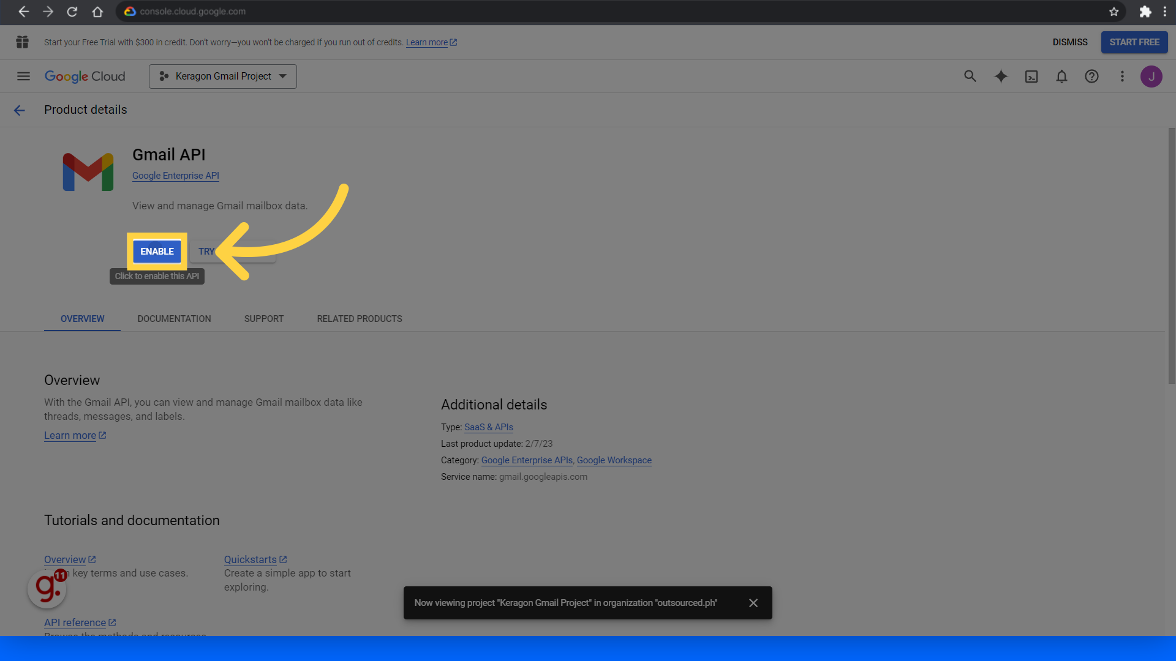This screenshot has width=1176, height=661.
Task: Click the page vertical scrollbar
Action: pos(1171,256)
